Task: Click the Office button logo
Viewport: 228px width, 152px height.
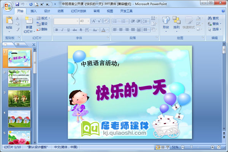Action: coord(8,6)
